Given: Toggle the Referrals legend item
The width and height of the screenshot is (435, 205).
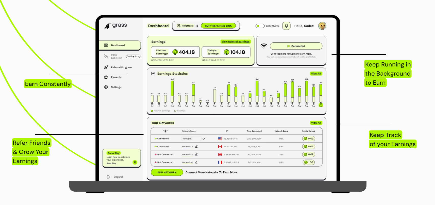Looking at the screenshot, I should point(180,111).
